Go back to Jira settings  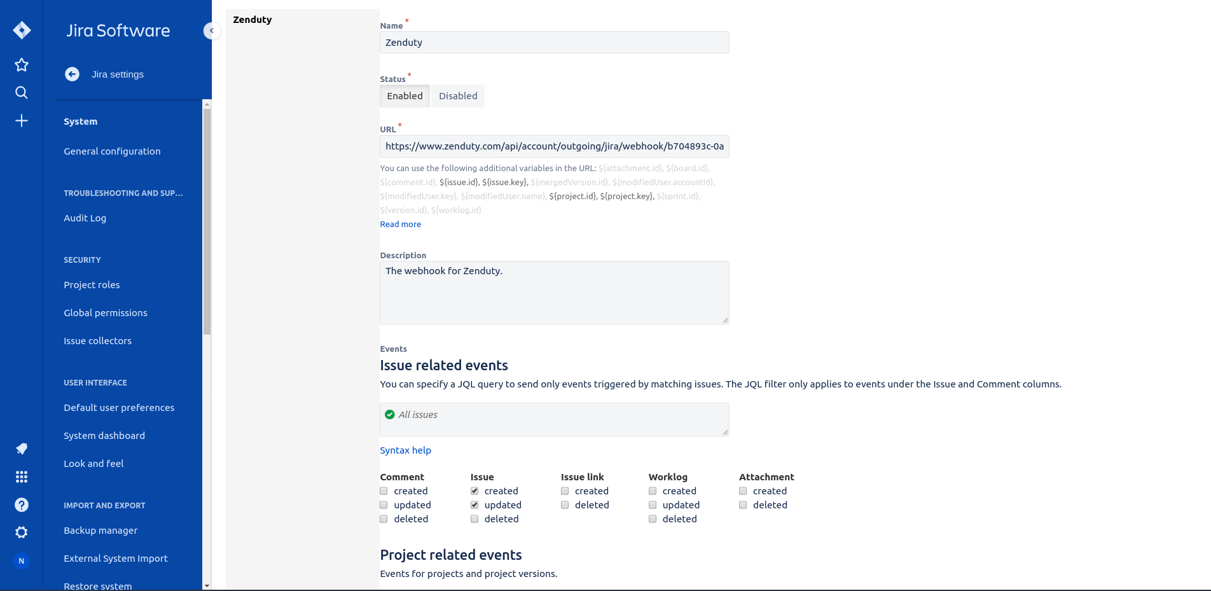tap(118, 74)
